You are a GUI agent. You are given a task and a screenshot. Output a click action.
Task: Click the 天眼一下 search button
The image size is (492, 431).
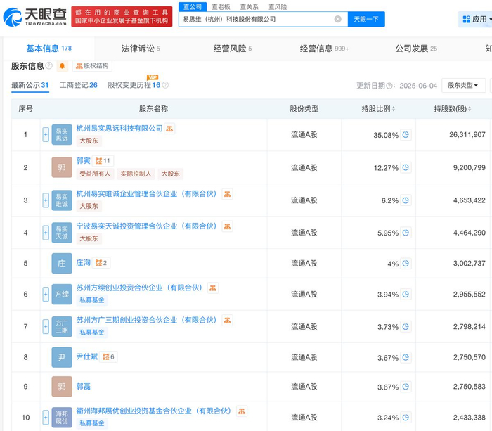pos(365,20)
